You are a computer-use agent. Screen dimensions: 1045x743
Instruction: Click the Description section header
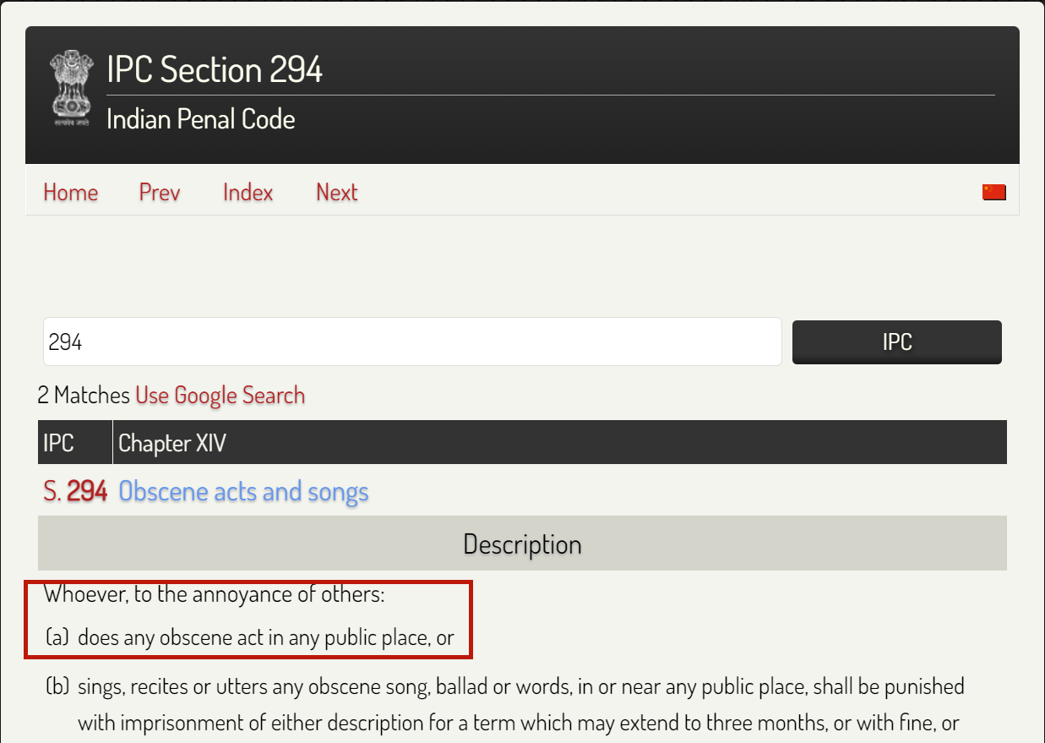tap(522, 544)
